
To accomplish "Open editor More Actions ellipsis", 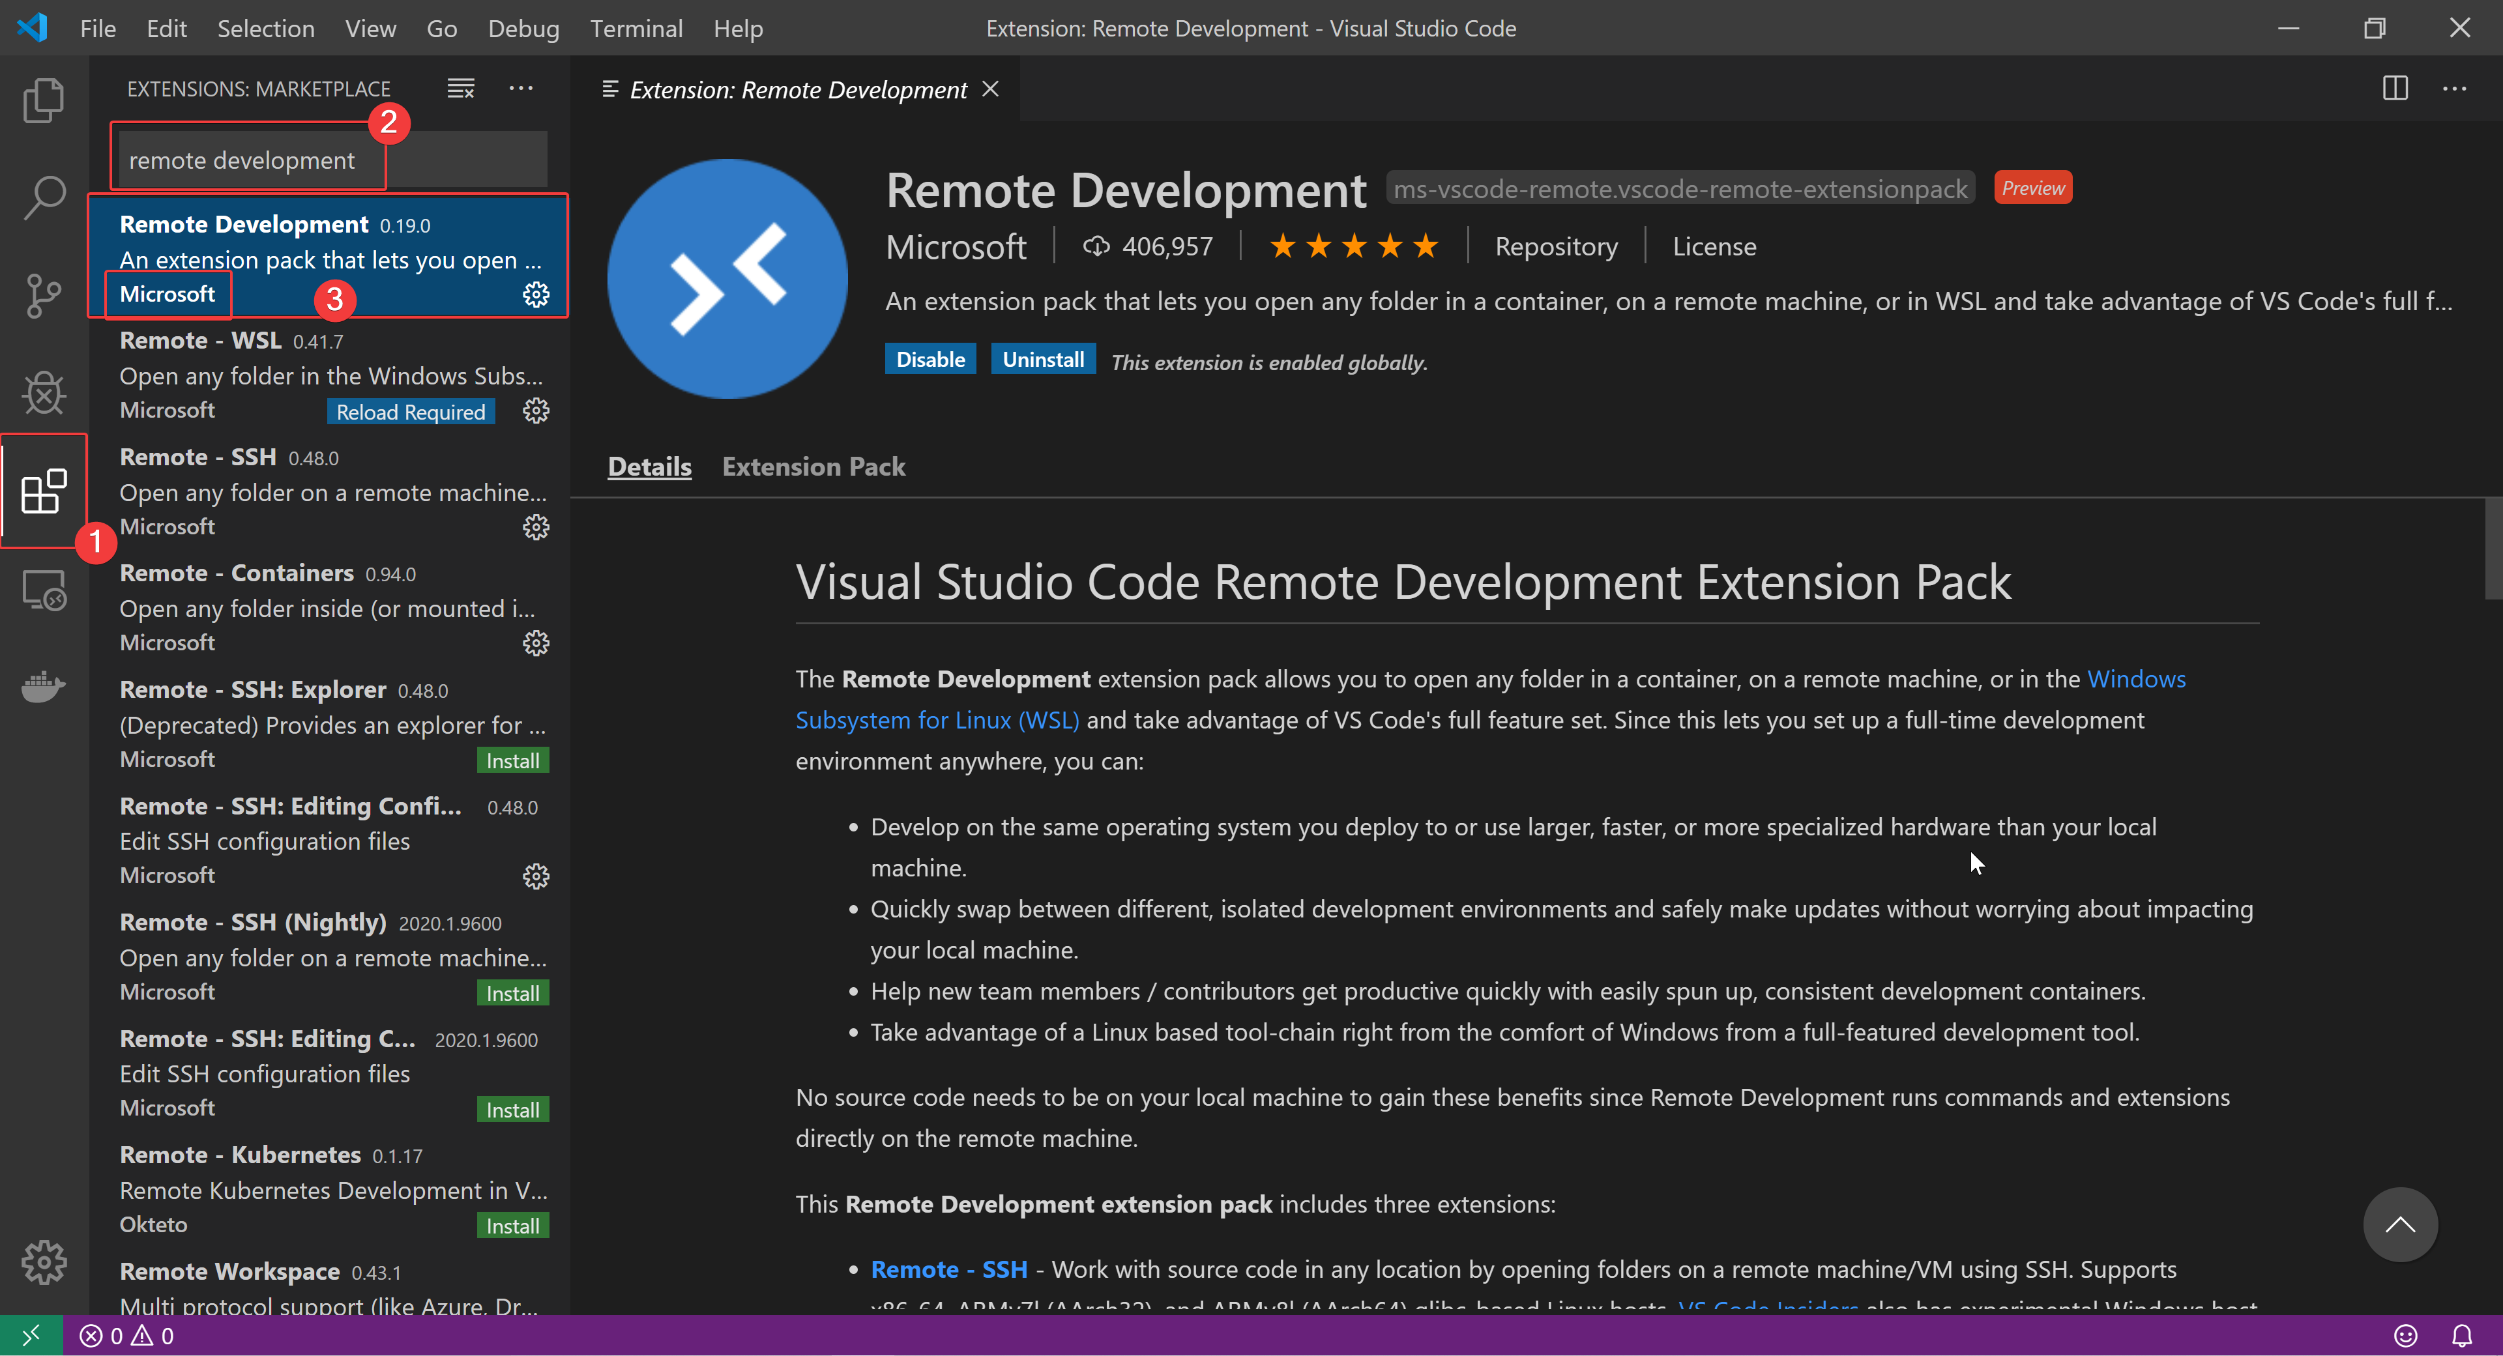I will 2454,89.
